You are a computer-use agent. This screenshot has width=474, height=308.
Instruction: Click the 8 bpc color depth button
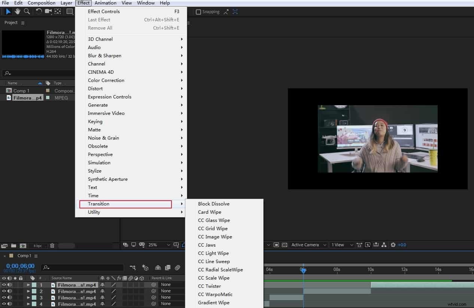tap(37, 245)
